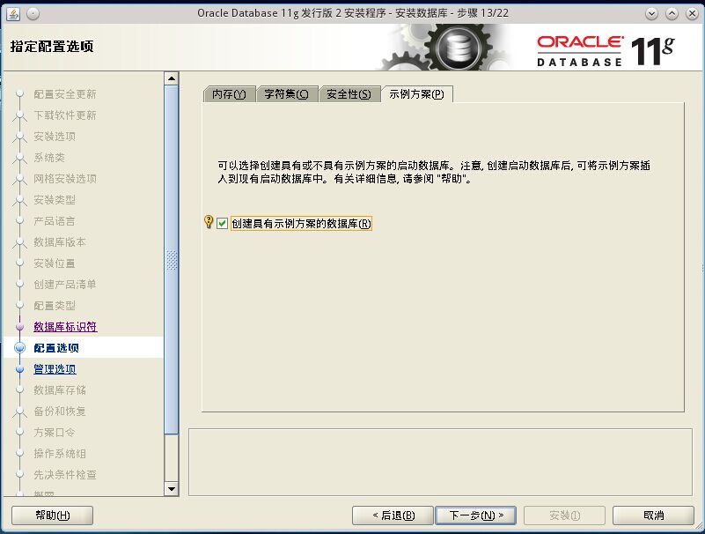Toggle 创建具有示例方案的数据库 checkbox
Viewport: 705px width, 534px height.
222,223
